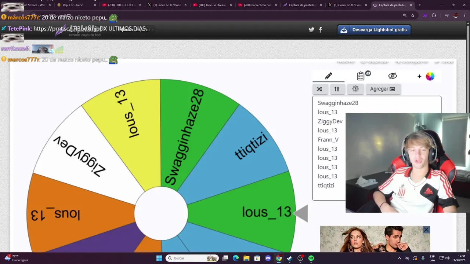The height and width of the screenshot is (264, 470).
Task: Open the browser extensions puzzle icon
Action: 434,15
